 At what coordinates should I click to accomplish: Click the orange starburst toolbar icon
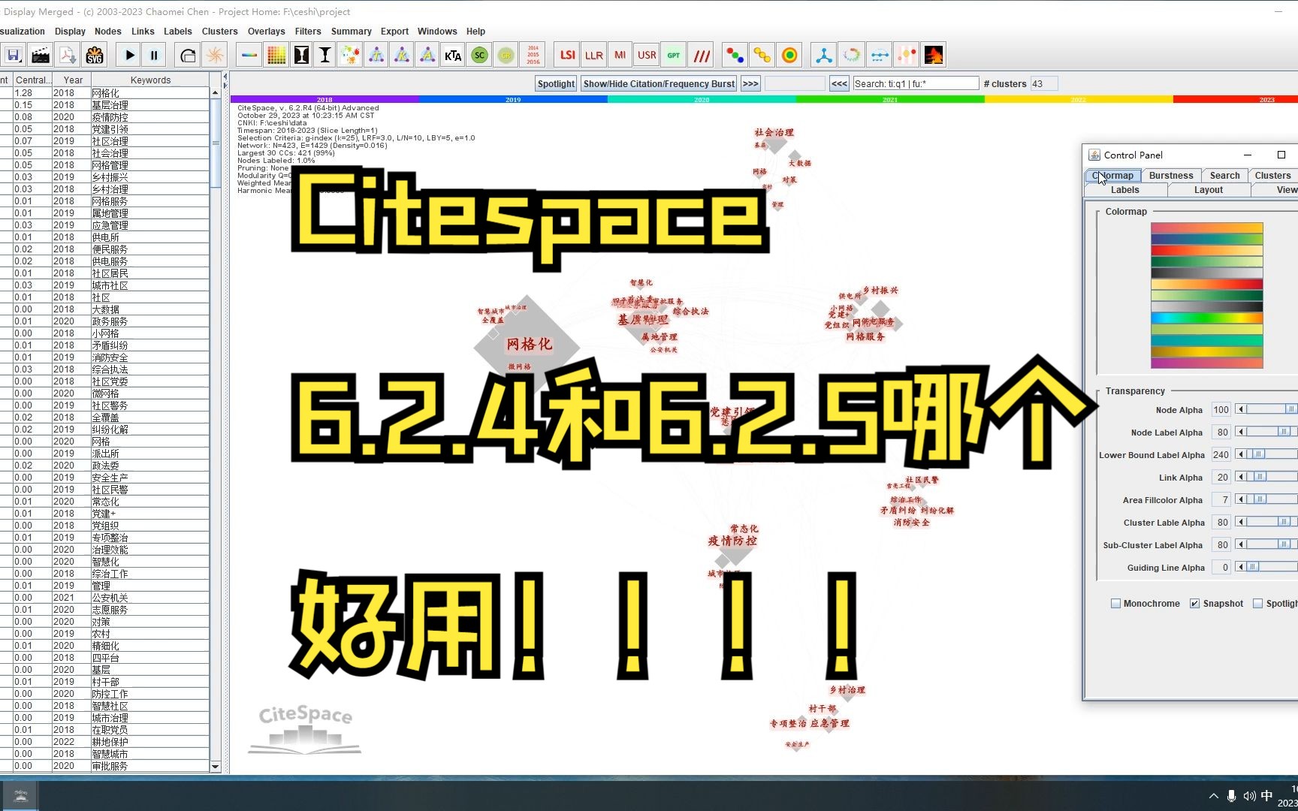point(215,55)
